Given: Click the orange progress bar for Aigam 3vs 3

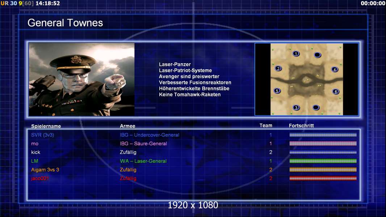Looking at the screenshot, I should click(323, 170).
